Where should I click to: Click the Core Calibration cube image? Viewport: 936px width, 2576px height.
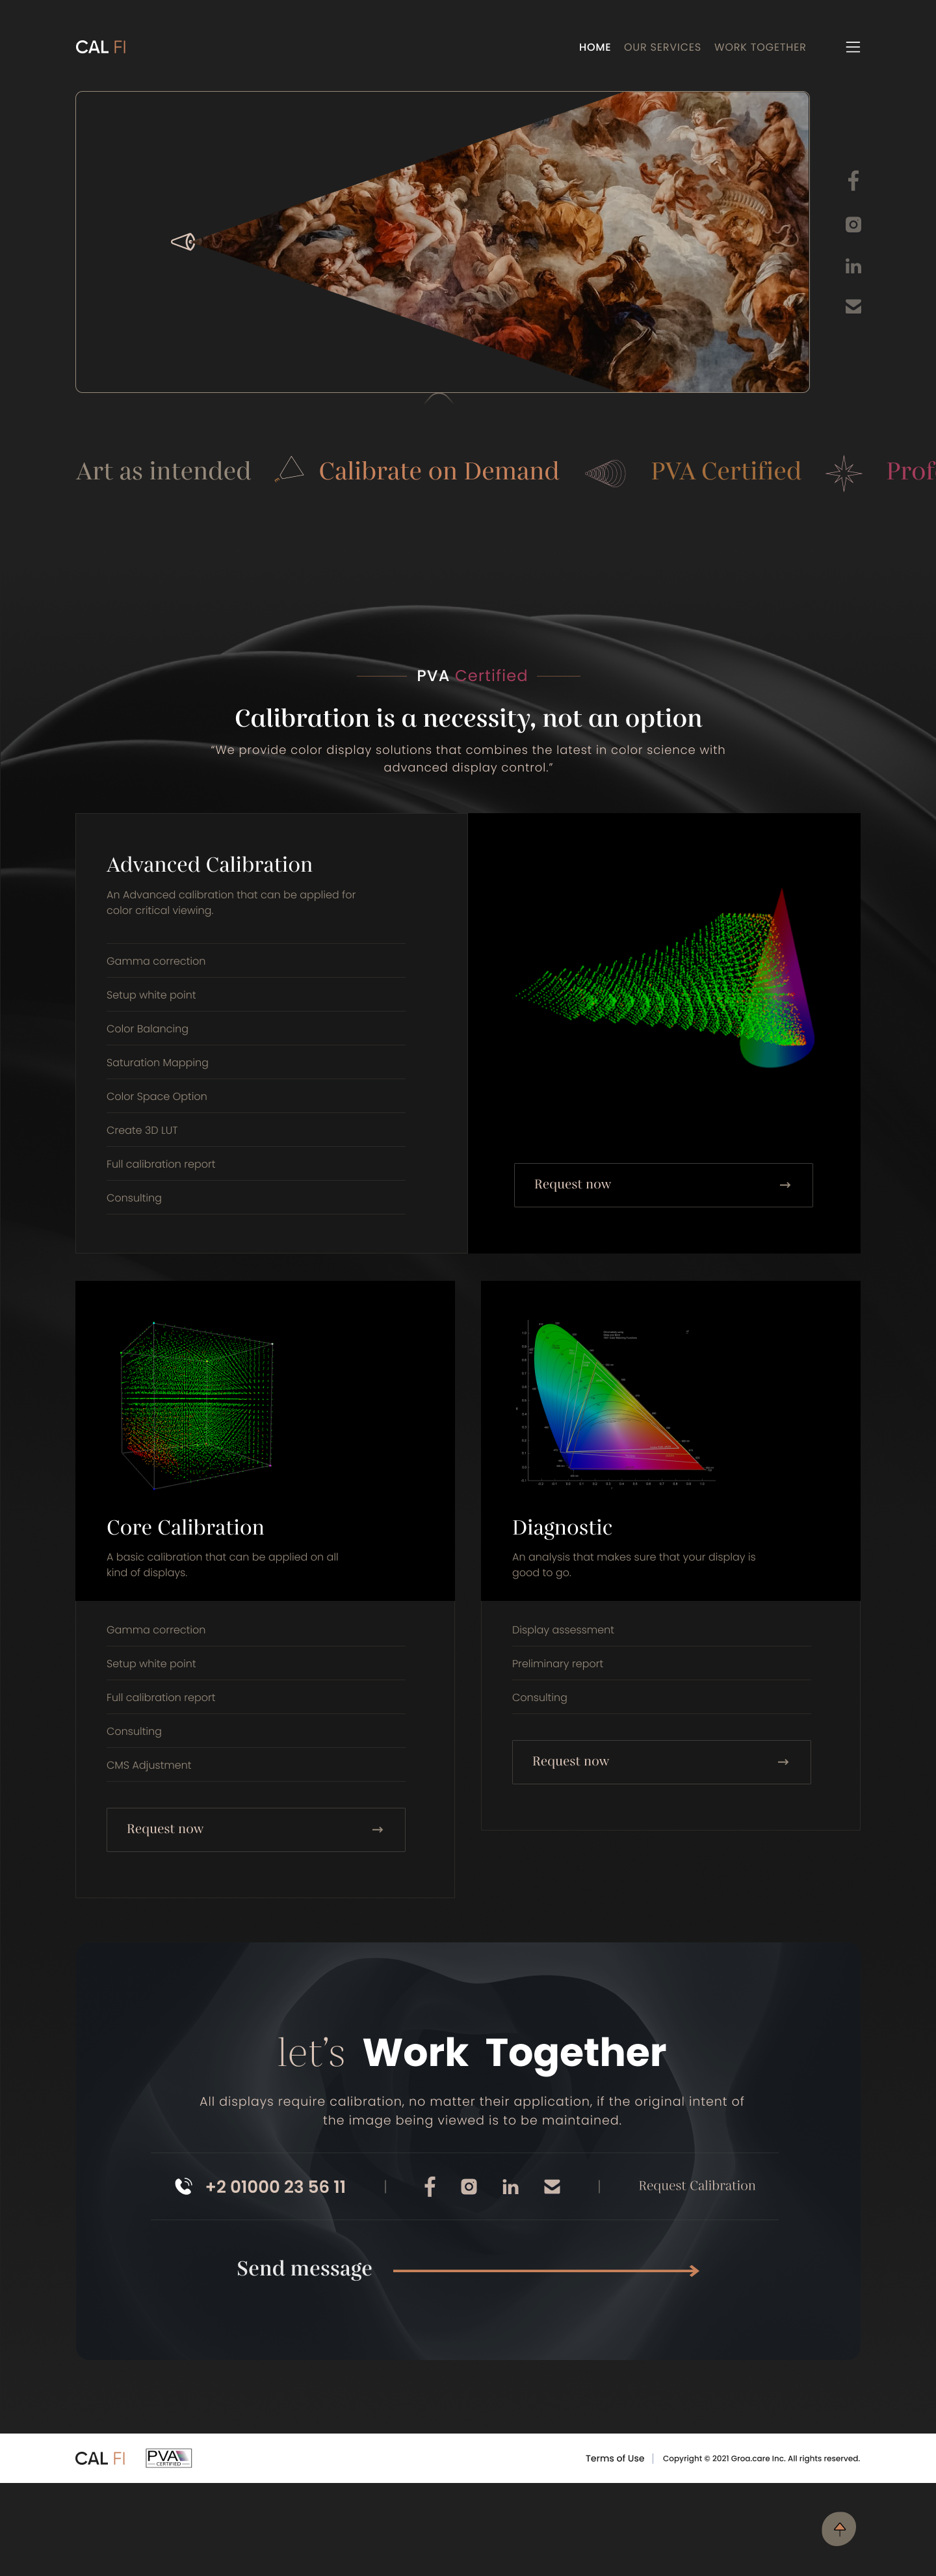(197, 1405)
